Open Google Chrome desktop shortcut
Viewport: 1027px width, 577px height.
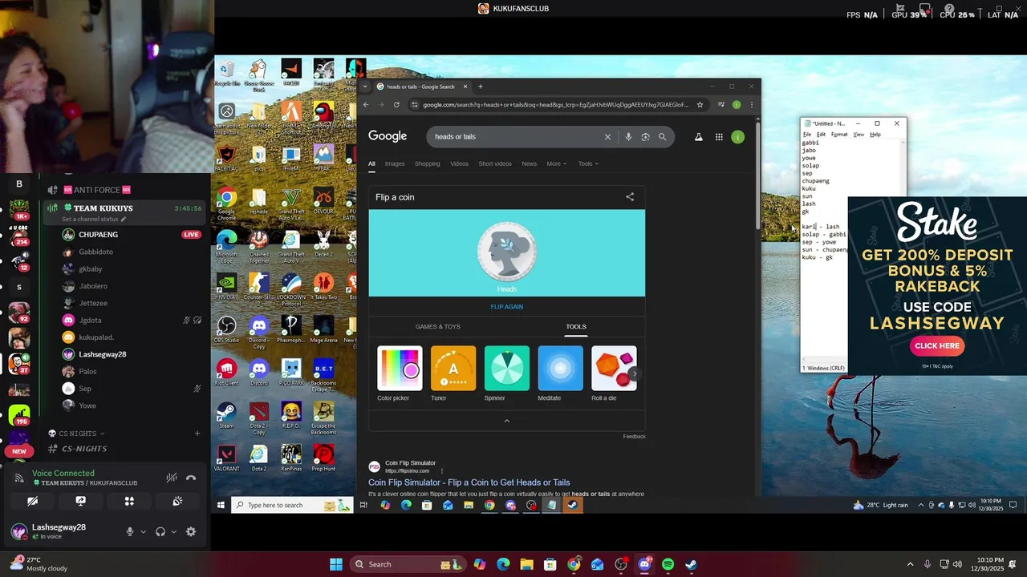pyautogui.click(x=226, y=201)
